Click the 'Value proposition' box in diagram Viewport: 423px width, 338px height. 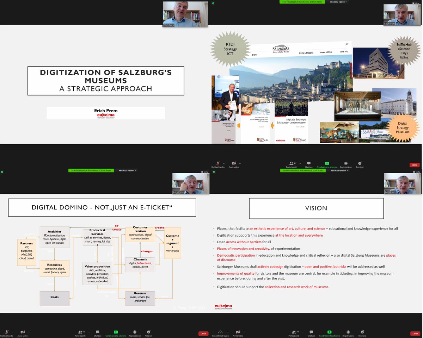[97, 273]
